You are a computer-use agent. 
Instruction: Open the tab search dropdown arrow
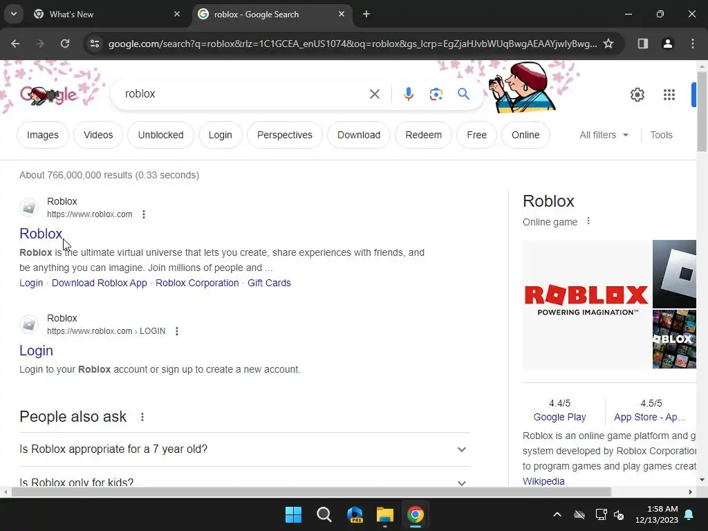[x=14, y=14]
